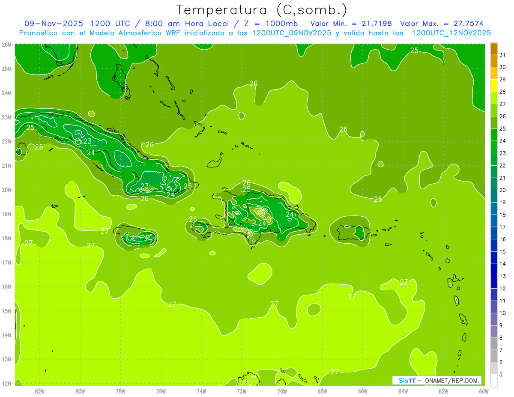Click the "72W" longitude axis label
The height and width of the screenshot is (397, 514).
tap(242, 391)
